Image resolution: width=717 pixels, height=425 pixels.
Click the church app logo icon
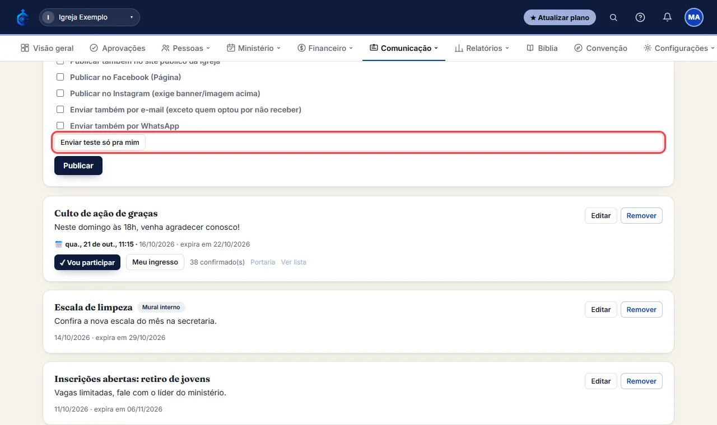click(x=22, y=17)
